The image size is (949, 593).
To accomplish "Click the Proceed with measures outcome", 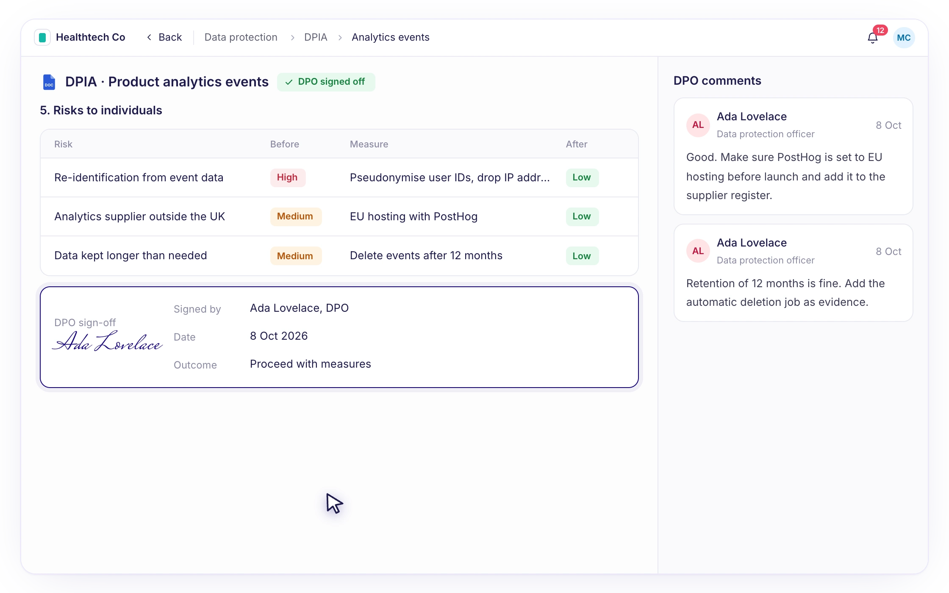I will click(311, 364).
